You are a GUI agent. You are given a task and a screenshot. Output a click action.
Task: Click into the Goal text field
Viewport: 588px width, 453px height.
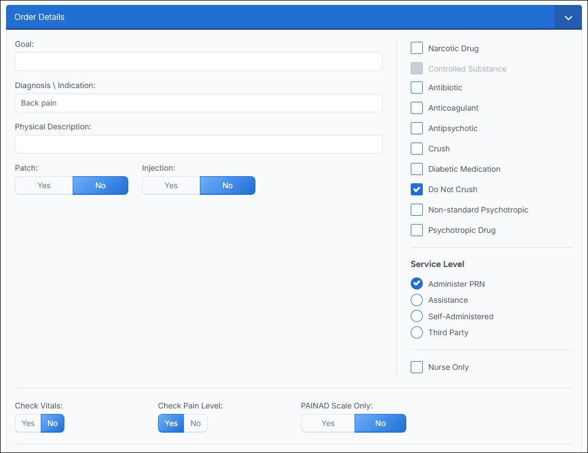click(x=199, y=62)
